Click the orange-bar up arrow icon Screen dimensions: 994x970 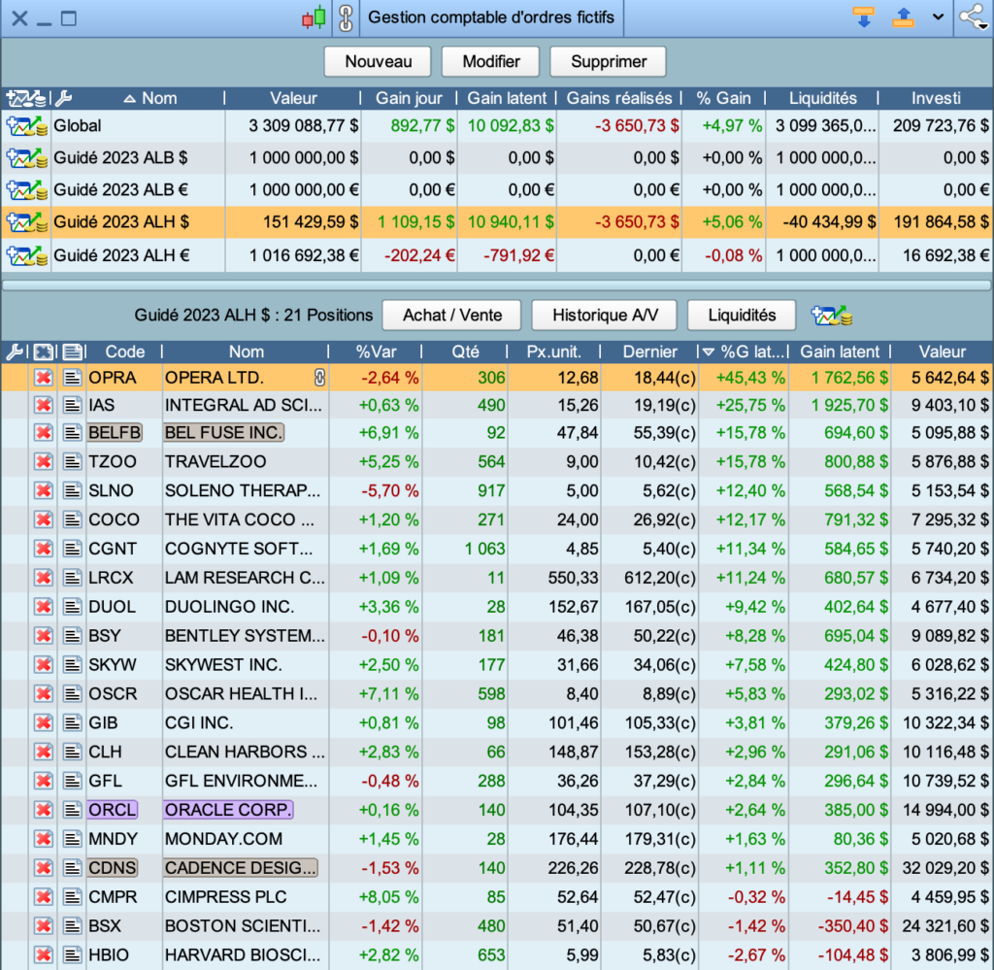coord(904,17)
